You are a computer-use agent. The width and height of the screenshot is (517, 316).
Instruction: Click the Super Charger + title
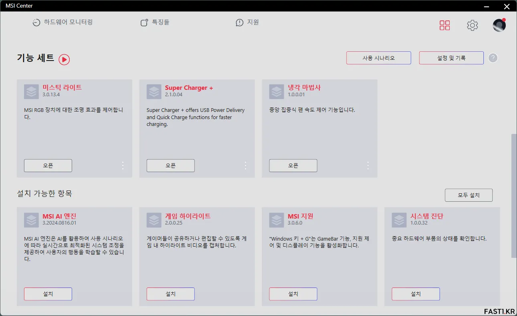(x=189, y=88)
